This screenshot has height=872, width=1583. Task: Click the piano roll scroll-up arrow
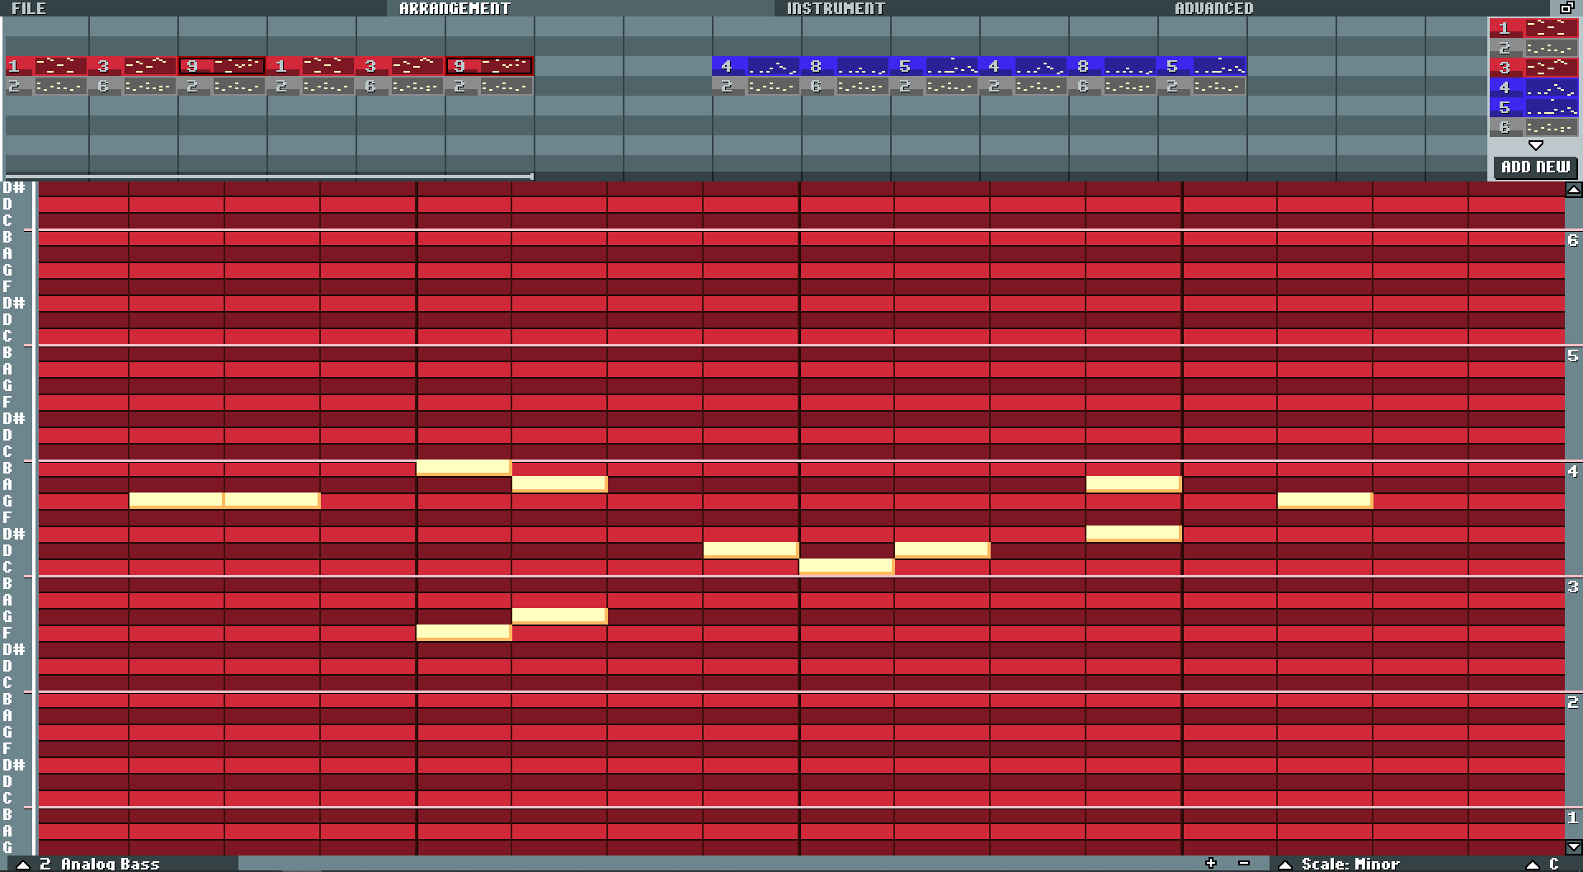(x=1574, y=190)
